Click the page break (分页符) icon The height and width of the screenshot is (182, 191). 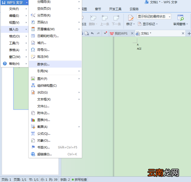pyautogui.click(x=33, y=15)
